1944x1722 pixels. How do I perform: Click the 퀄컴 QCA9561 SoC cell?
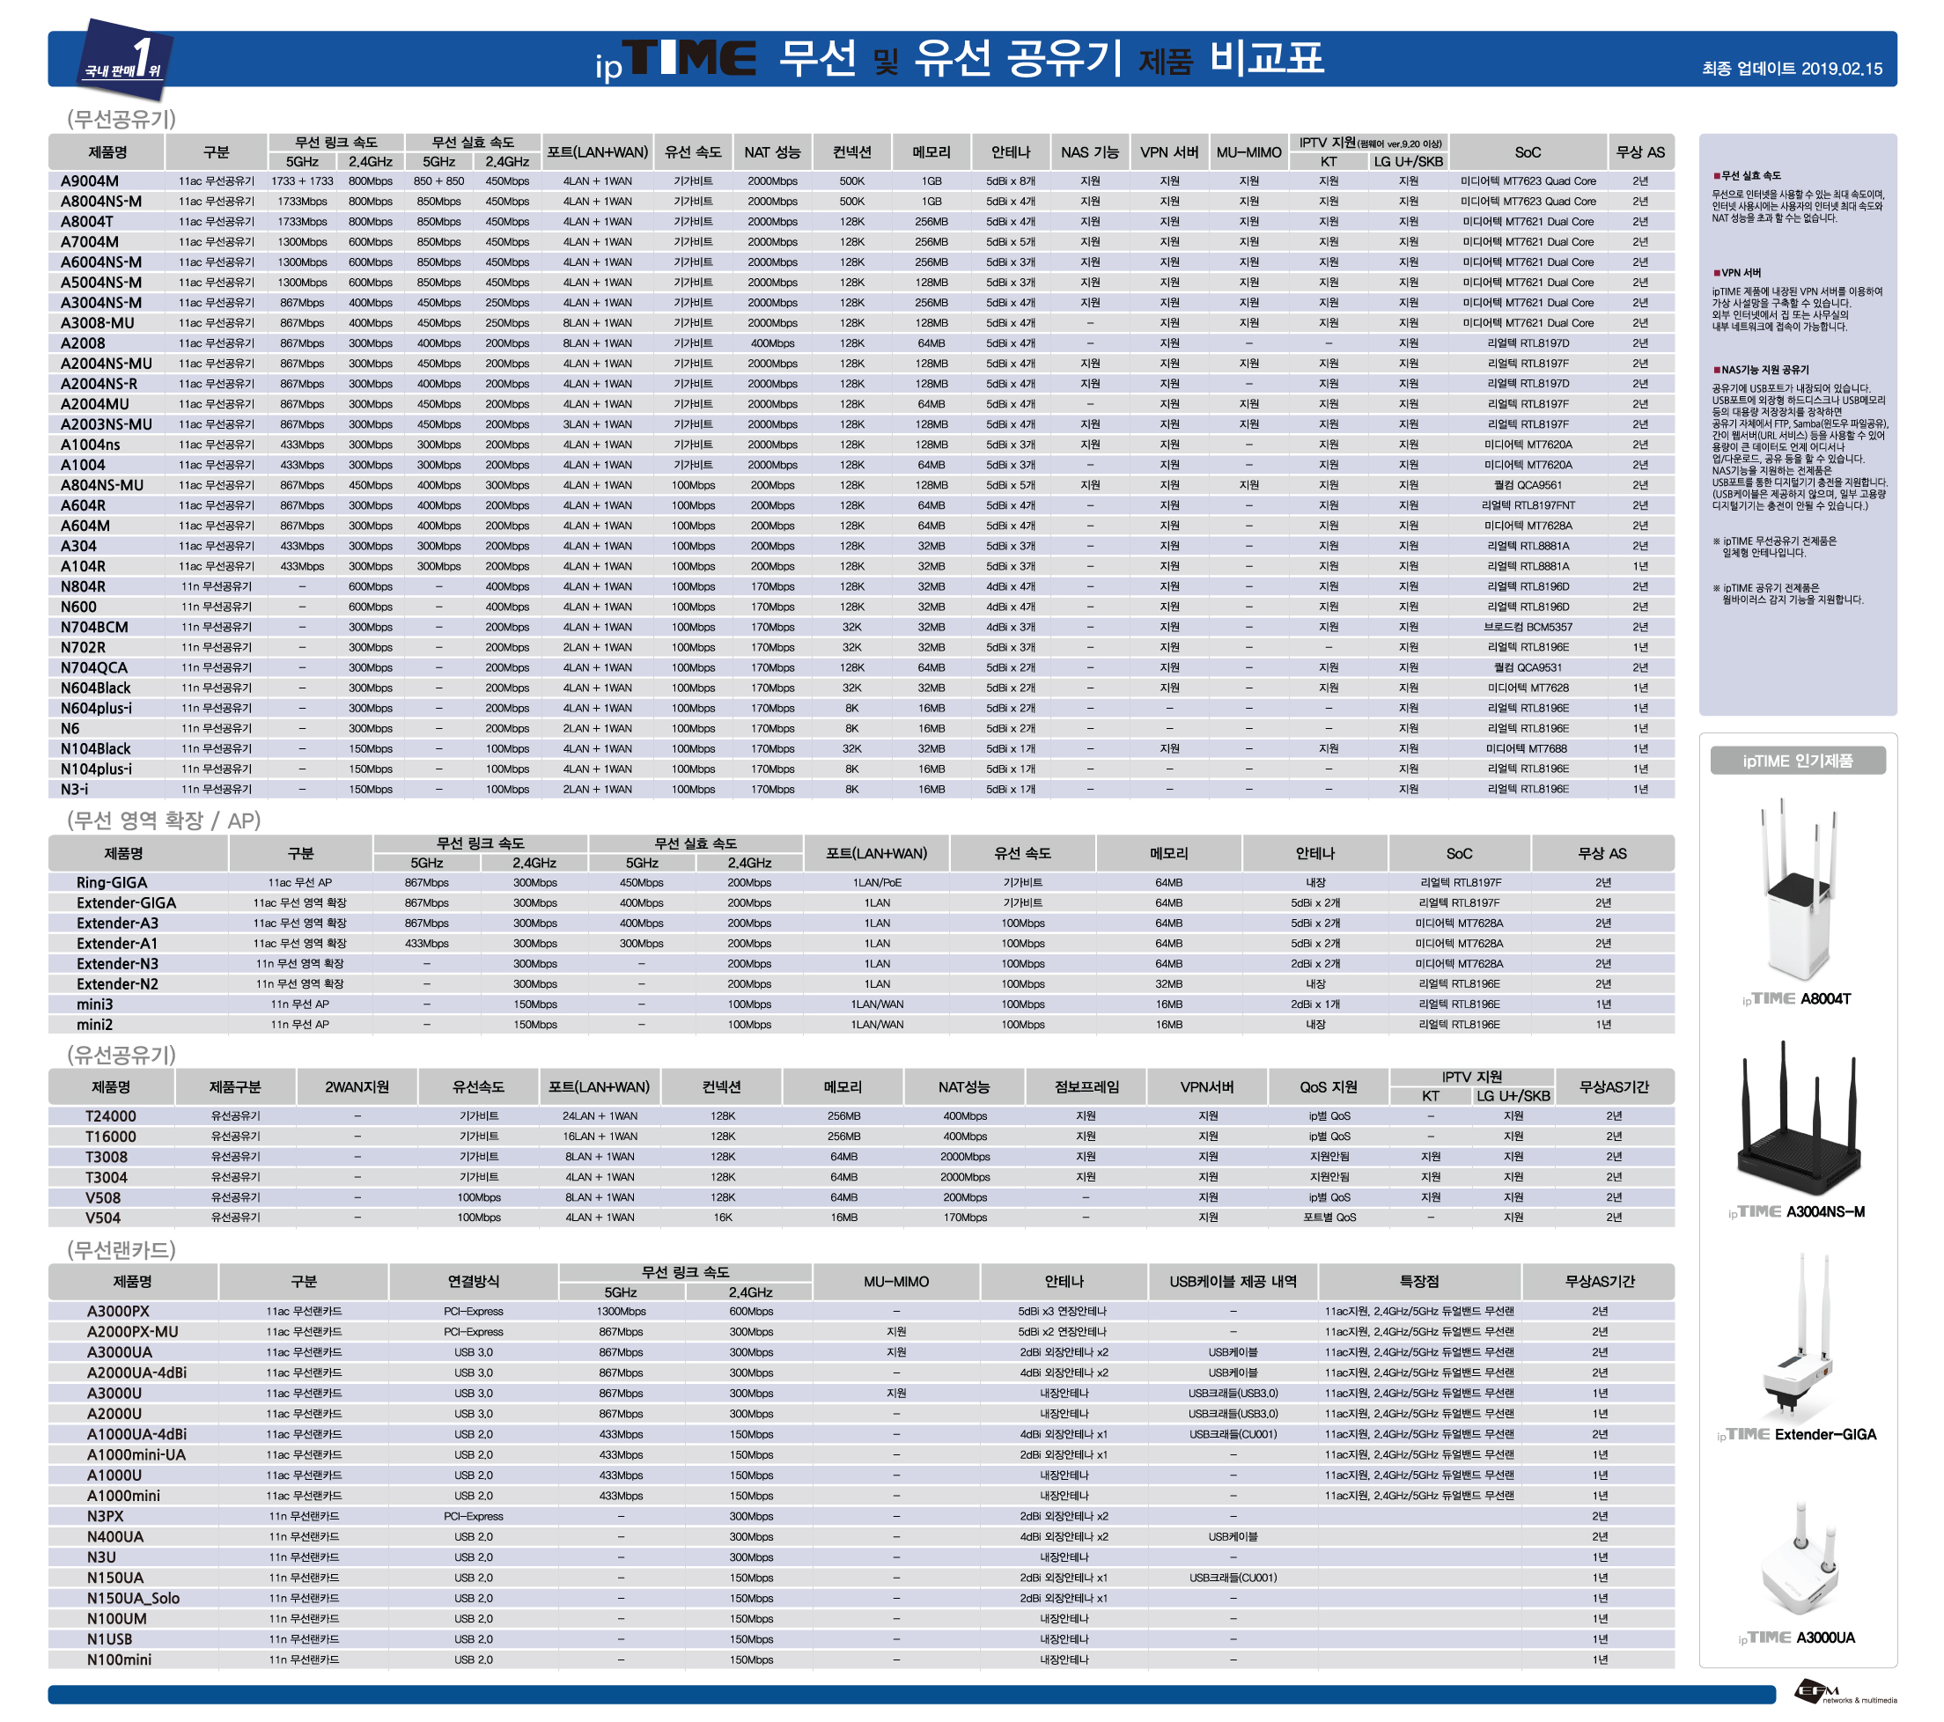click(1528, 485)
